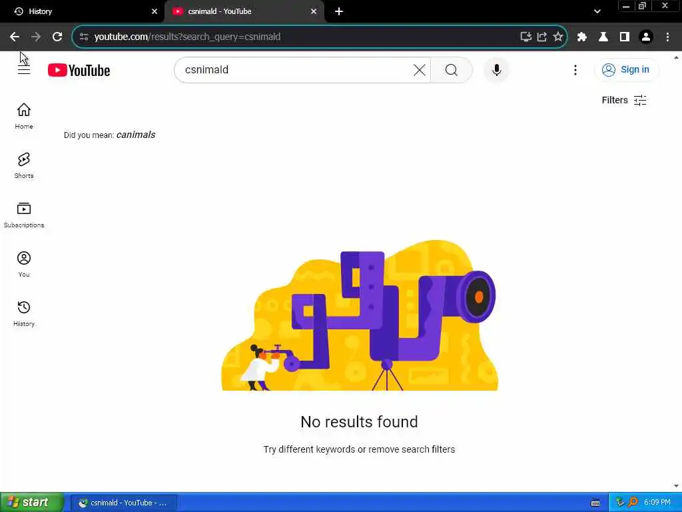Click the address bar URL
682x512 pixels.
point(187,37)
